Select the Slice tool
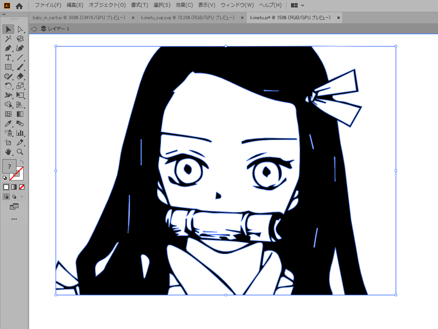 tap(20, 143)
